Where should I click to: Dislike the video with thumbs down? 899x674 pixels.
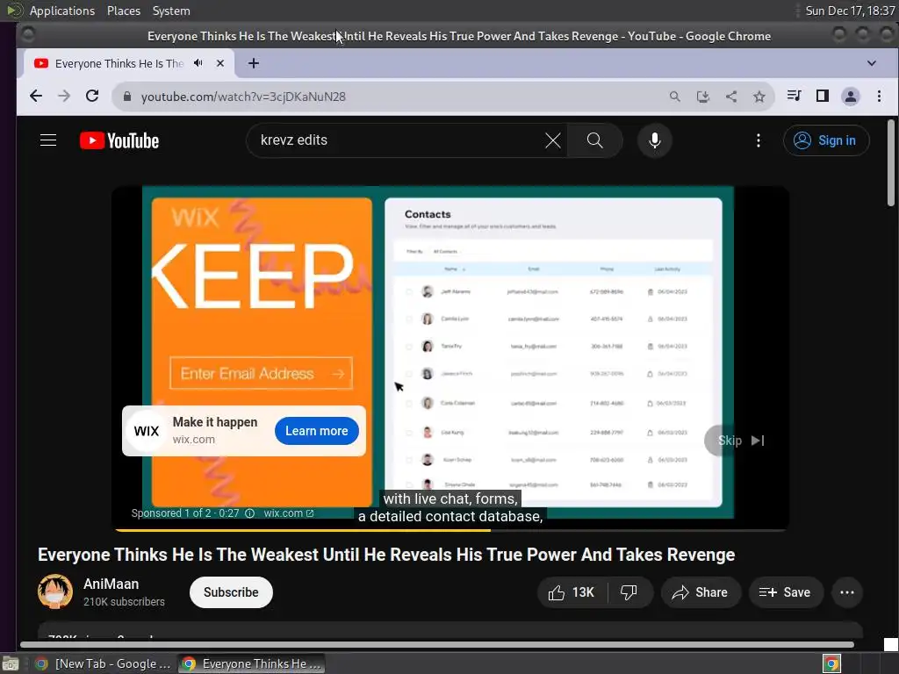pos(629,592)
